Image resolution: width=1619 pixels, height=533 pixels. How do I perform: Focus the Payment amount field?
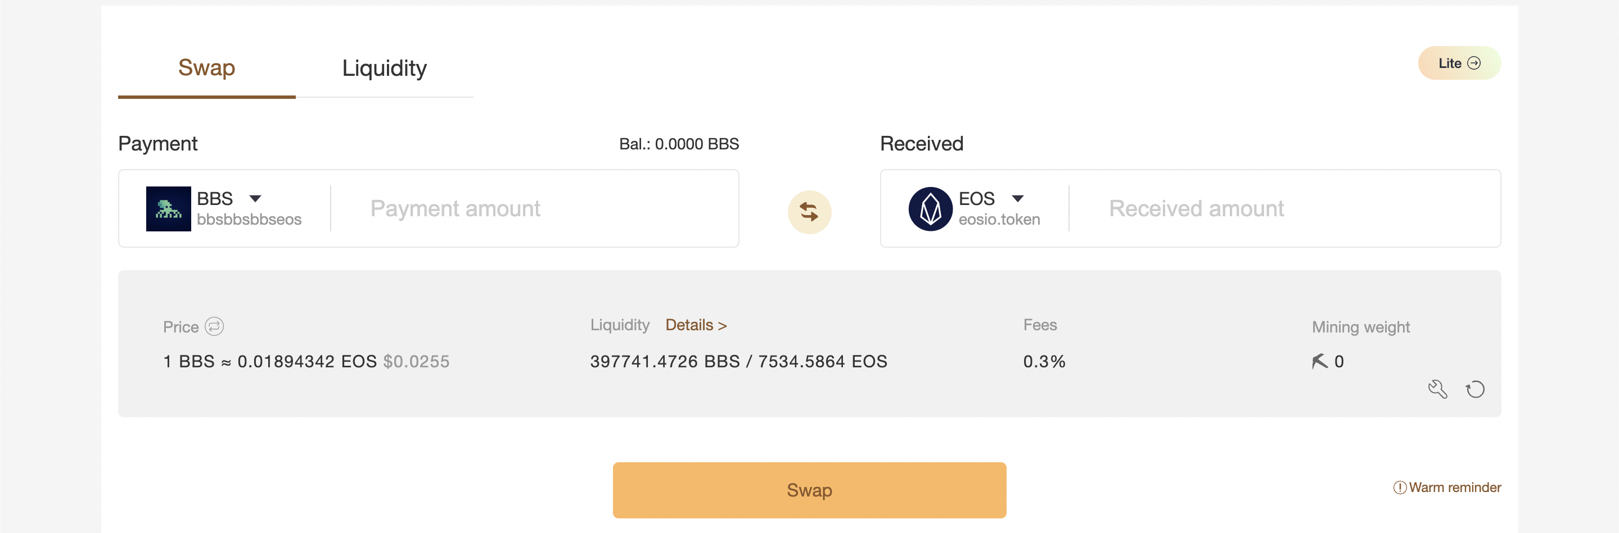534,208
